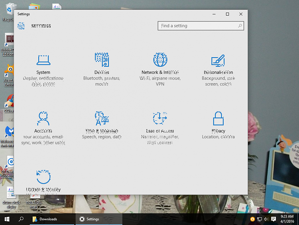Open Time & language settings
Viewport: 299px width, 225px height.
click(x=102, y=124)
